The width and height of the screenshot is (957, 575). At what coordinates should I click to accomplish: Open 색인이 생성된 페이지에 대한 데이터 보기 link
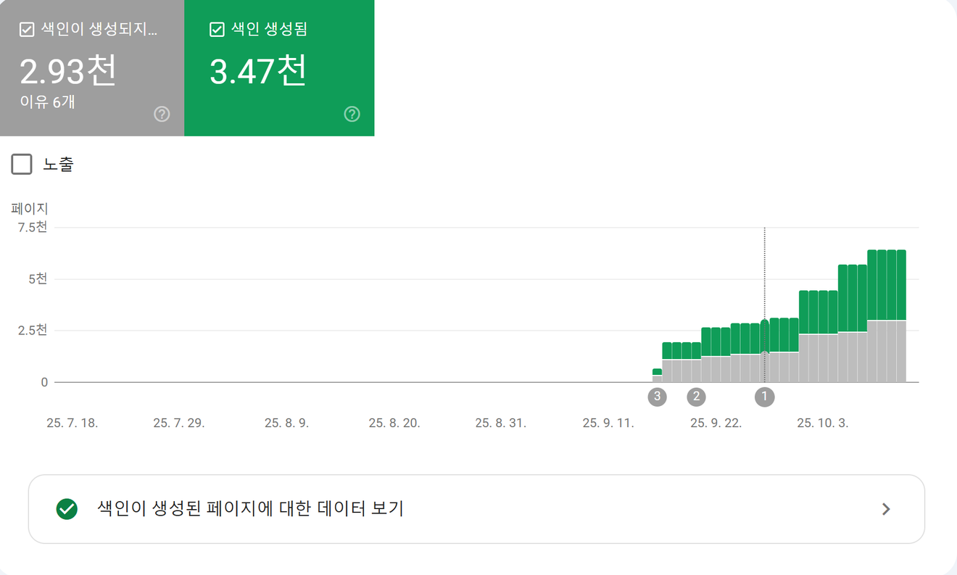[250, 509]
